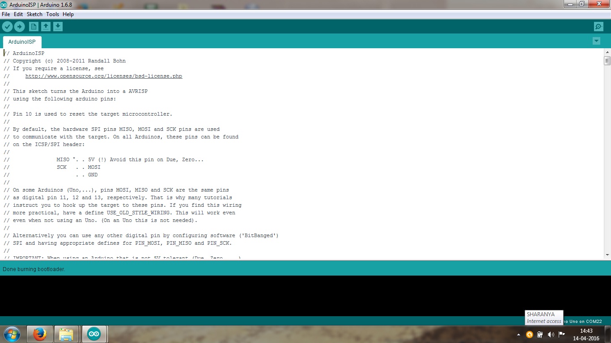Click the Arduino logo in title bar

(4, 4)
